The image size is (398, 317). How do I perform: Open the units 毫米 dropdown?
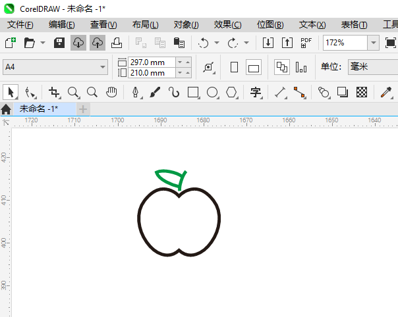tap(373, 67)
